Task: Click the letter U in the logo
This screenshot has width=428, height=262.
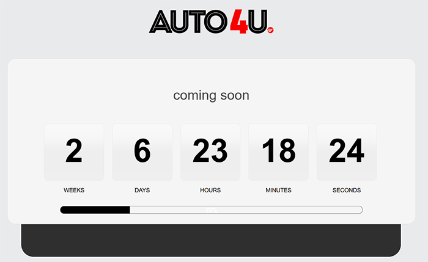Action: pyautogui.click(x=256, y=21)
